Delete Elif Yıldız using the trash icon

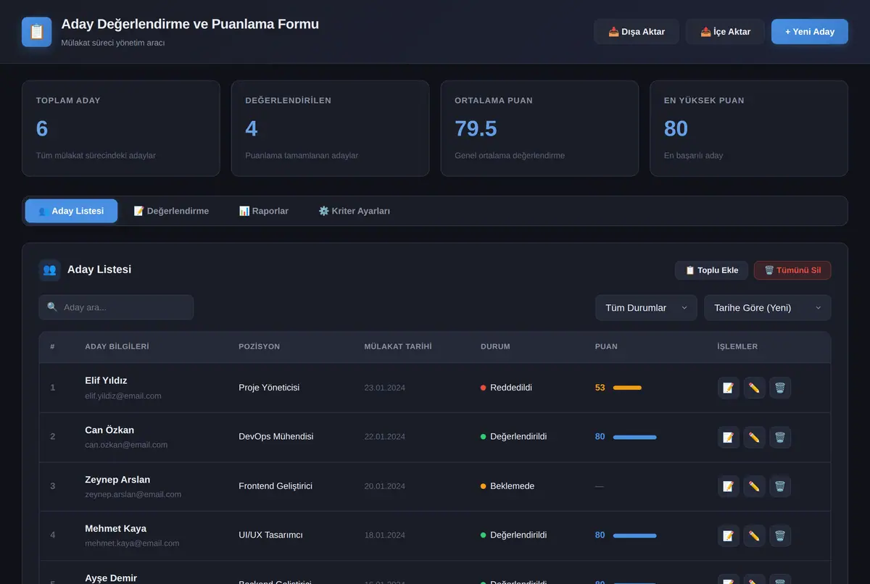(780, 388)
